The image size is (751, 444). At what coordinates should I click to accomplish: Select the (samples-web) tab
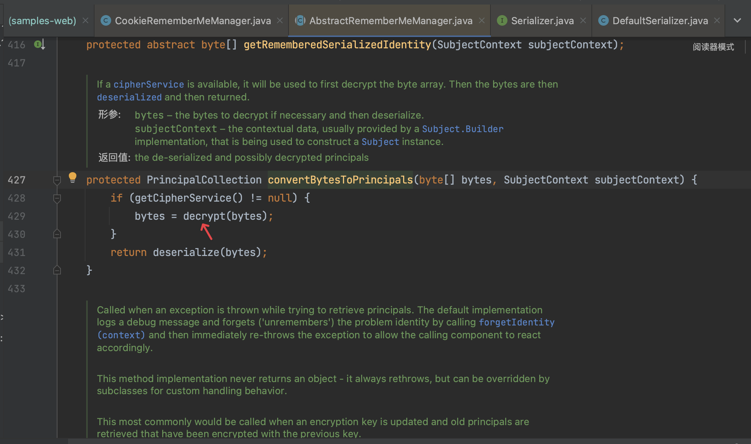(42, 21)
